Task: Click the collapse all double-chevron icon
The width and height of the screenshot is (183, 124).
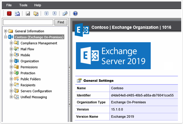Action: [x=54, y=13]
